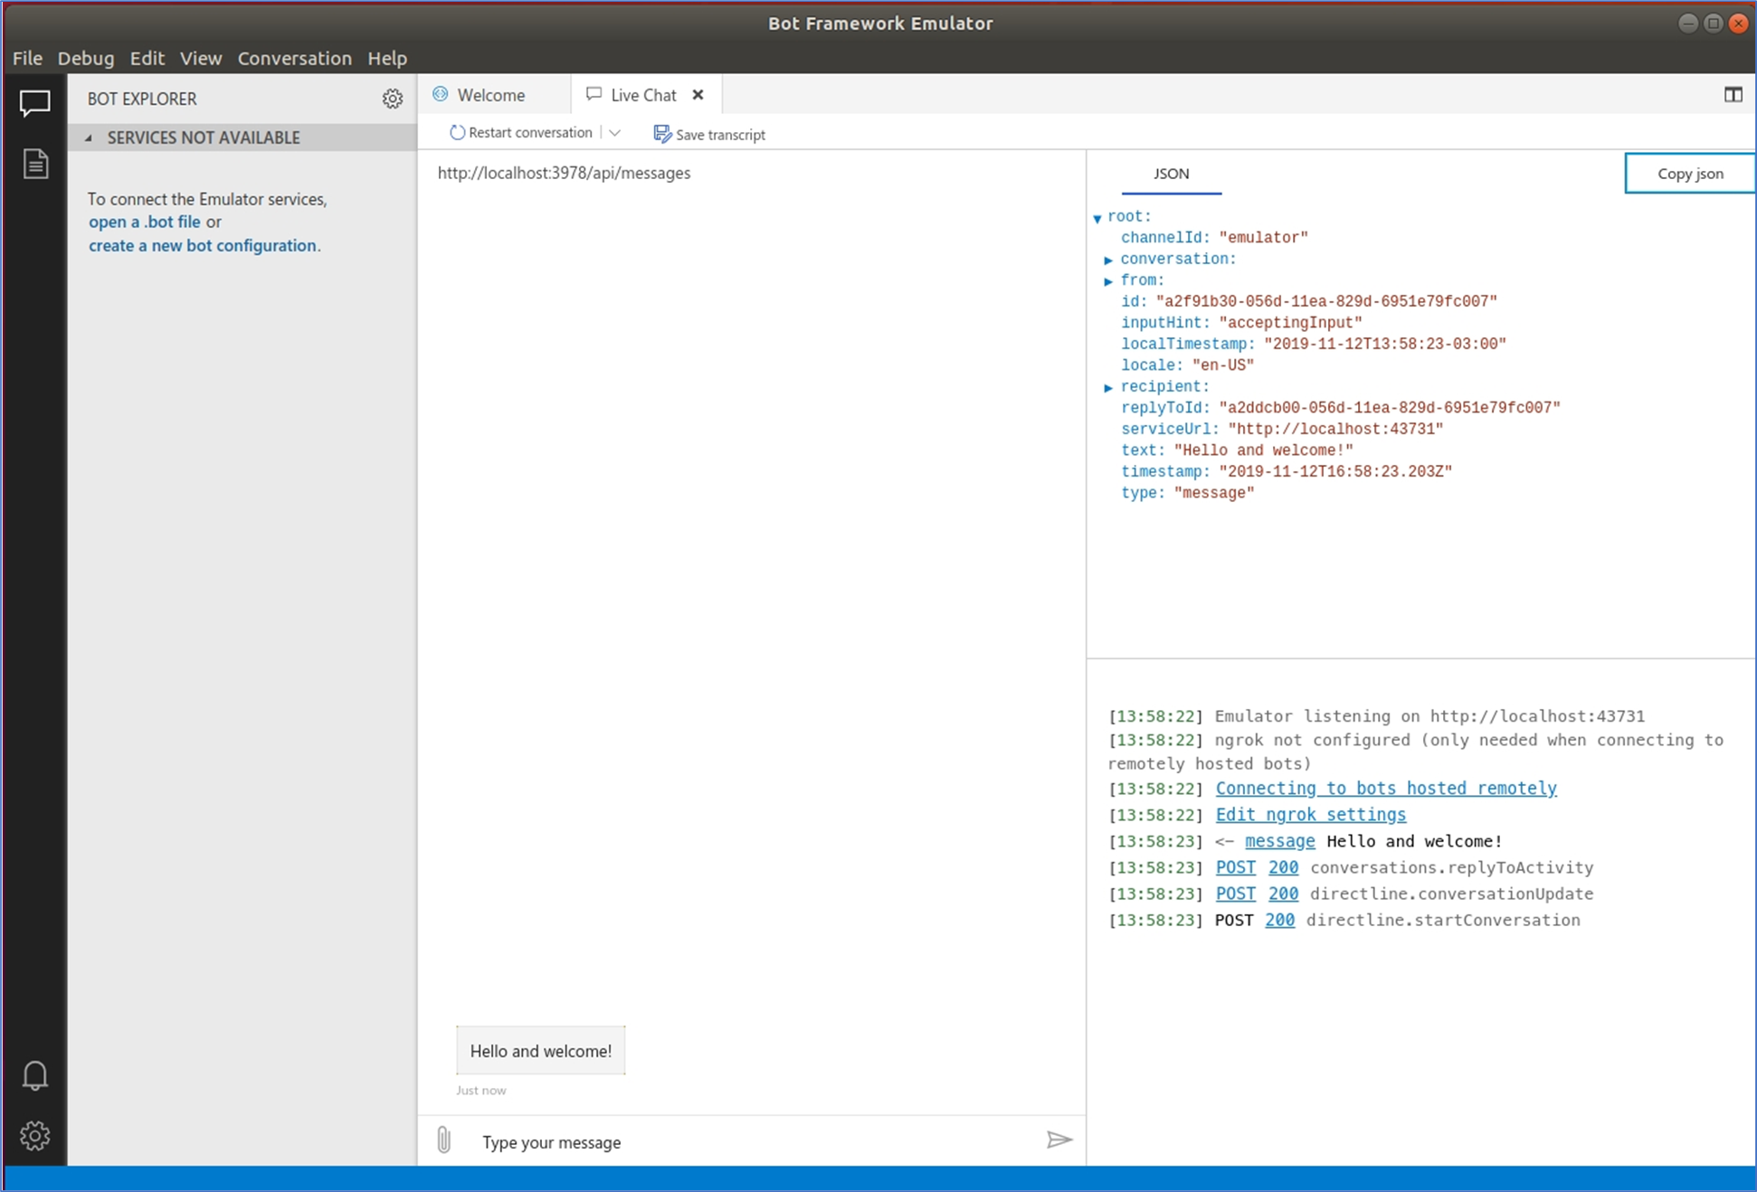Click the attachment paperclip icon

[443, 1140]
